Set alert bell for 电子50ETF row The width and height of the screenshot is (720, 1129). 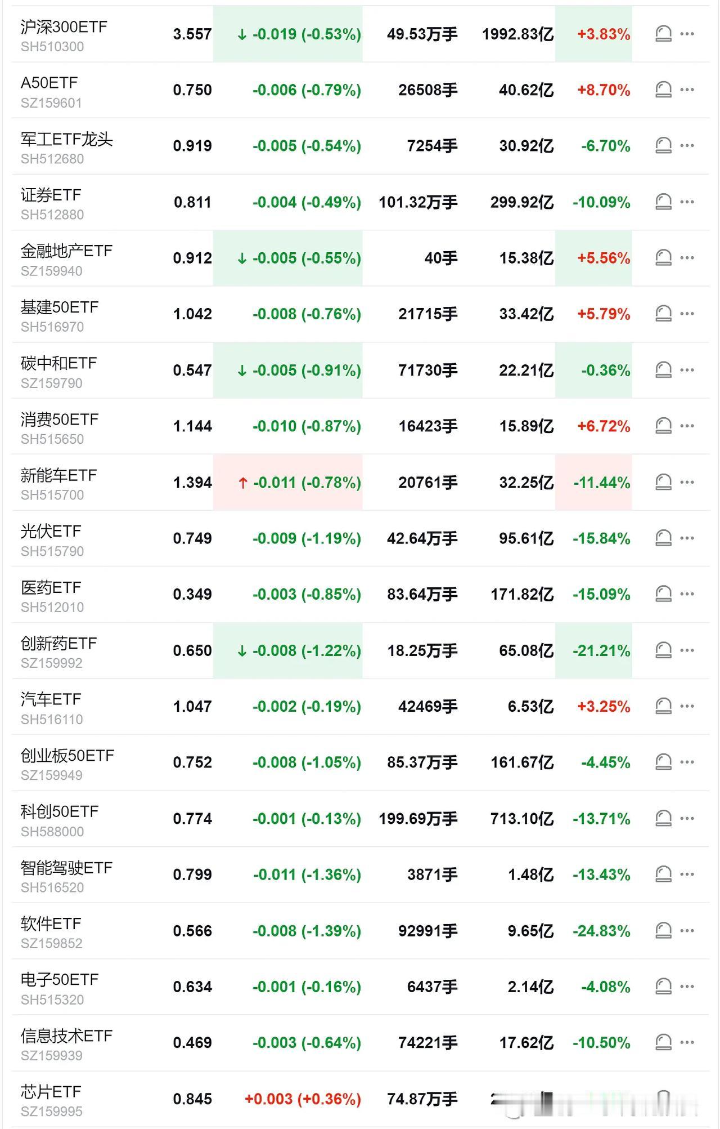coord(664,987)
